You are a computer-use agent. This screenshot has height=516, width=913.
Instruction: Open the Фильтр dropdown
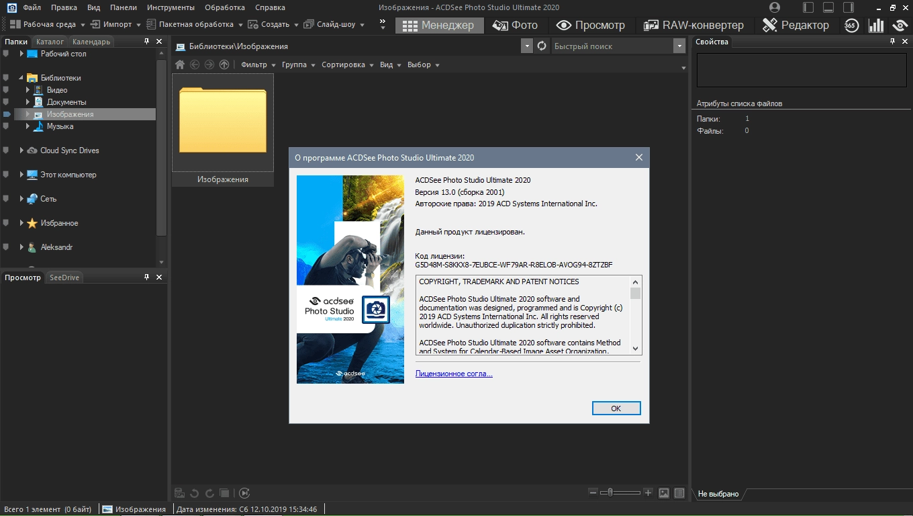(258, 64)
